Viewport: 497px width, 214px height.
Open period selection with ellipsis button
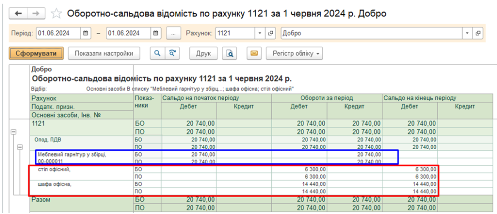[173, 33]
